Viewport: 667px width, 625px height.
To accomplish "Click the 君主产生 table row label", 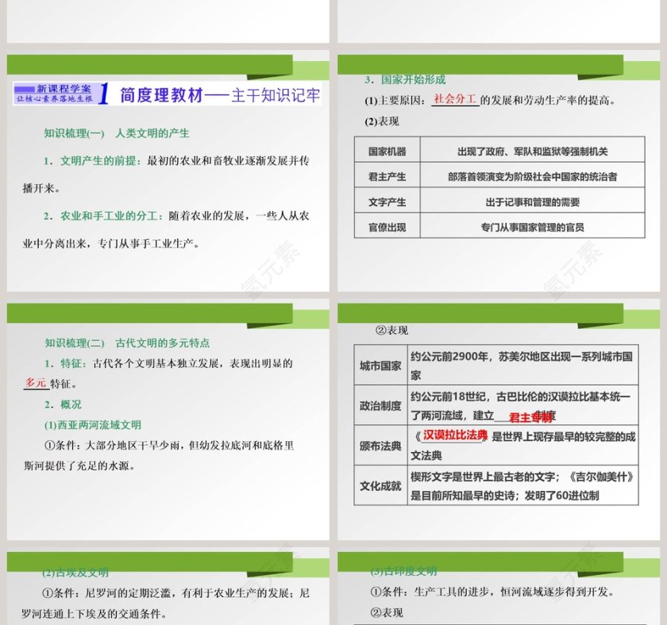I will (387, 177).
